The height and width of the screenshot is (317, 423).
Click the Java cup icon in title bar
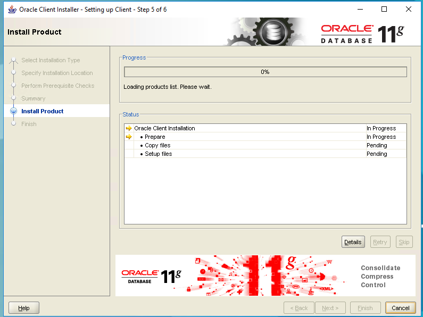click(12, 10)
